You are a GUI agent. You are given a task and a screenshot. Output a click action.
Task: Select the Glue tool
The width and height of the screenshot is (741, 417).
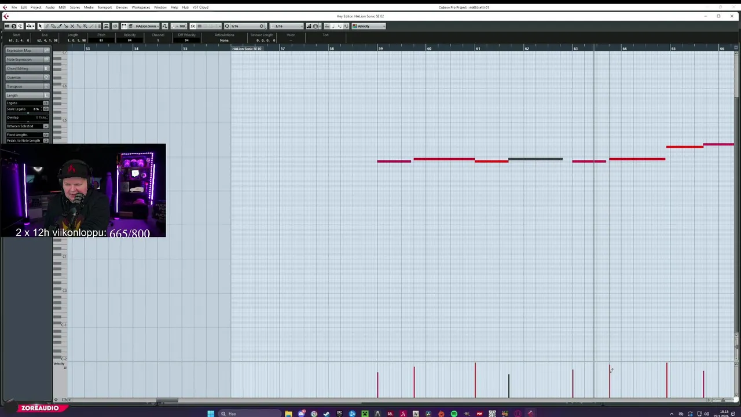click(79, 26)
